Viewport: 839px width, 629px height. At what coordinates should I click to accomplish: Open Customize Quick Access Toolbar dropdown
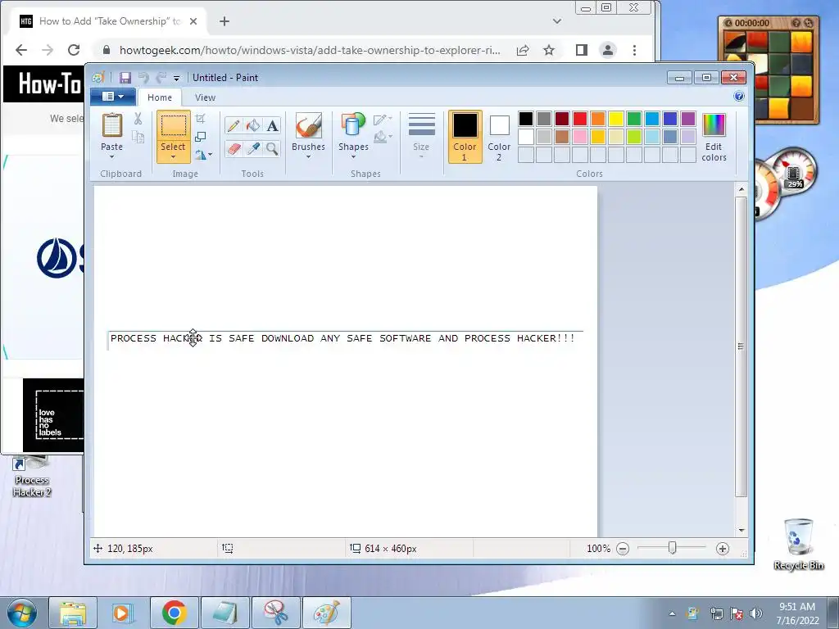coord(177,78)
